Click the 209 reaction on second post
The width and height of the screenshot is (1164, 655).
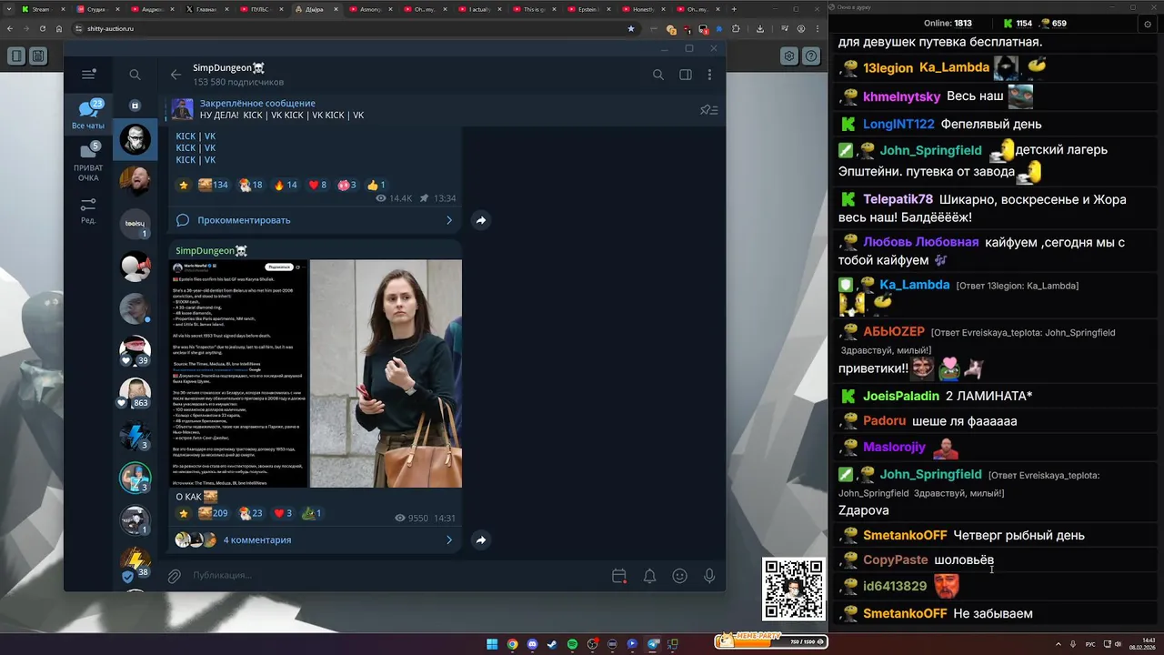click(x=213, y=513)
